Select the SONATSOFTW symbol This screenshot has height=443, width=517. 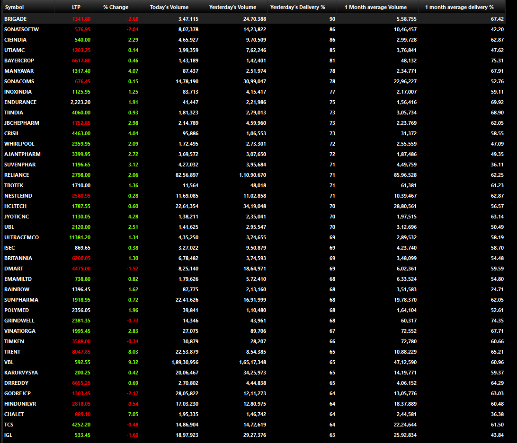pos(21,29)
